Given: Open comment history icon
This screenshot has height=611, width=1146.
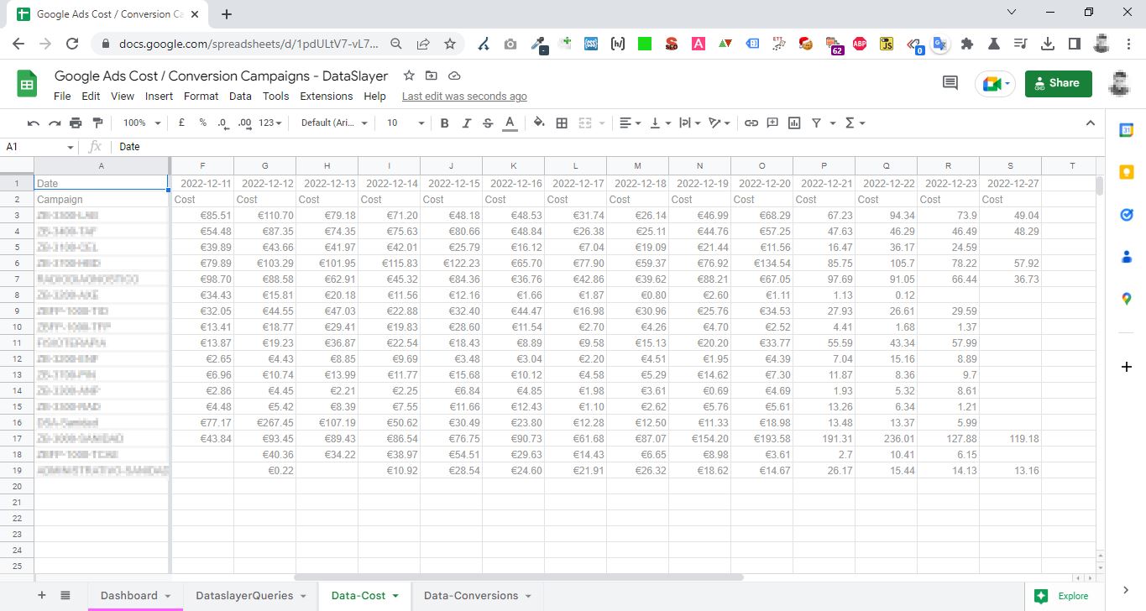Looking at the screenshot, I should click(x=950, y=82).
